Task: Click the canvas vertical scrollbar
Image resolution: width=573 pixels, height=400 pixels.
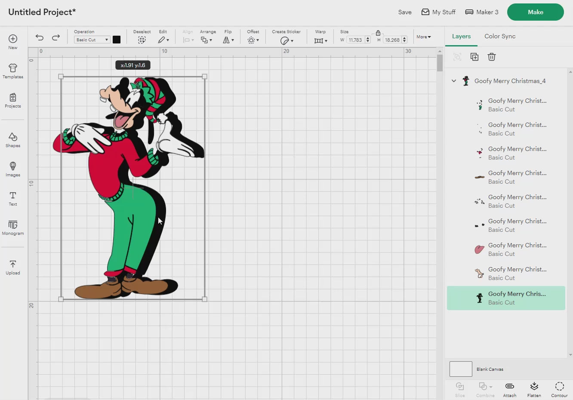Action: (x=440, y=63)
